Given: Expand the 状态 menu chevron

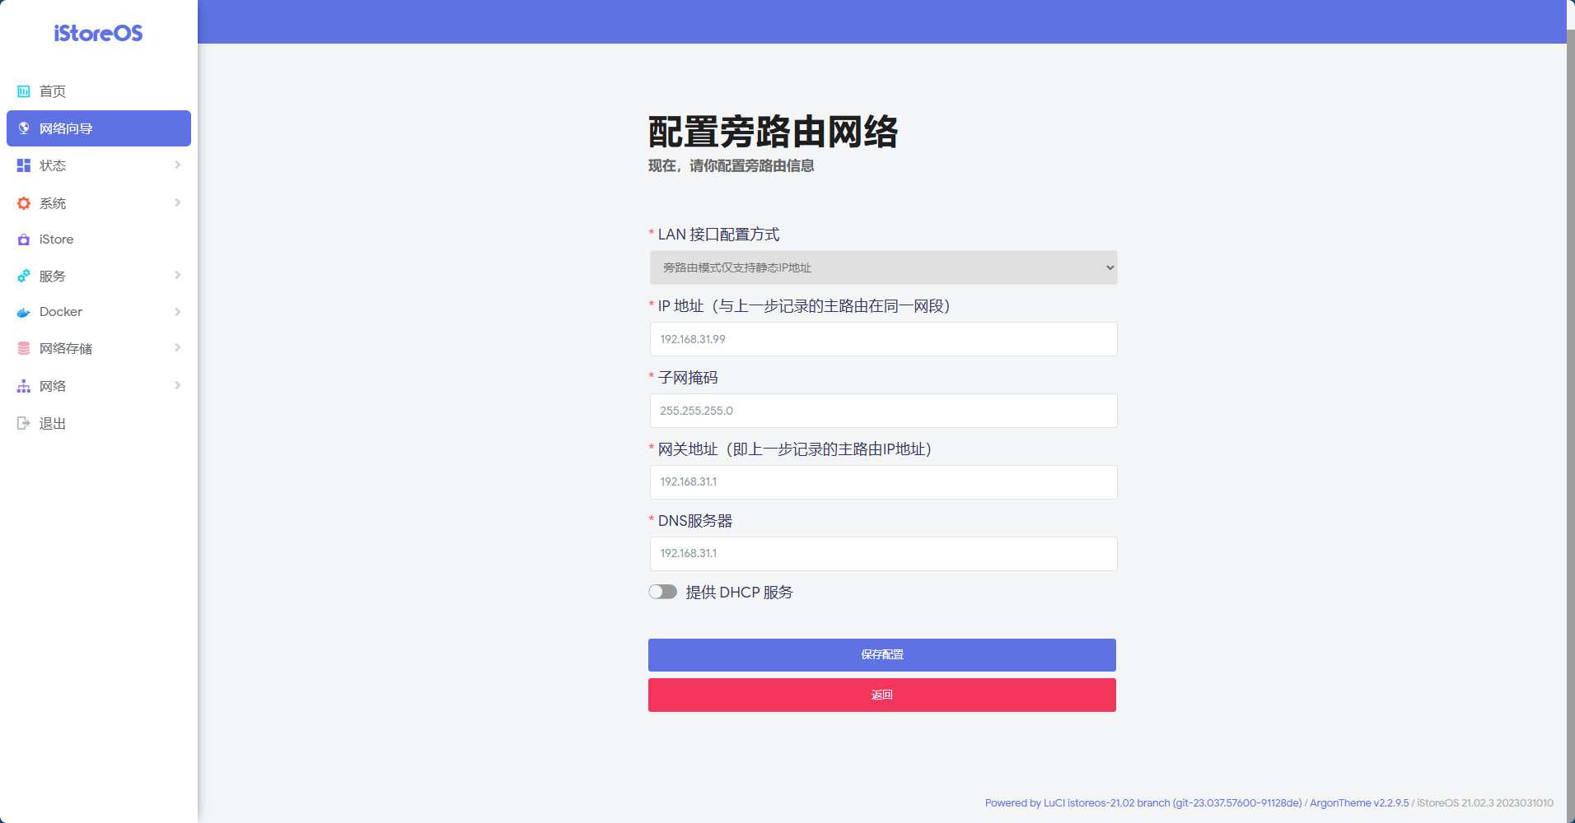Looking at the screenshot, I should coord(178,165).
